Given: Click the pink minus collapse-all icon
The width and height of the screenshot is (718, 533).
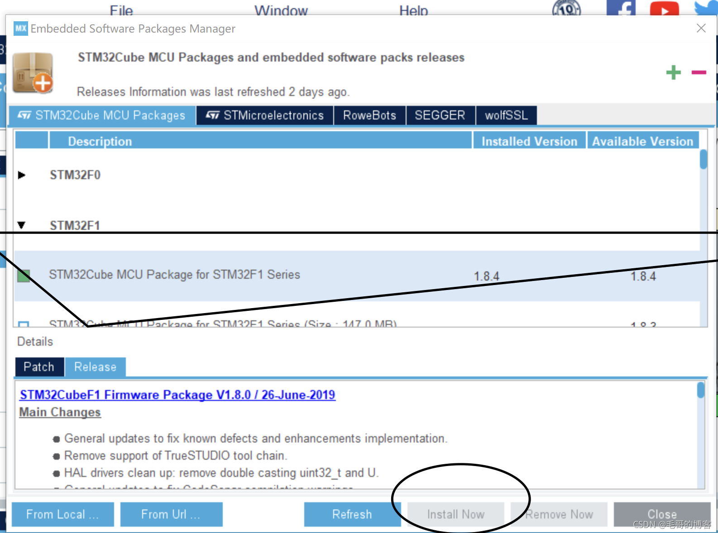Looking at the screenshot, I should click(x=699, y=72).
